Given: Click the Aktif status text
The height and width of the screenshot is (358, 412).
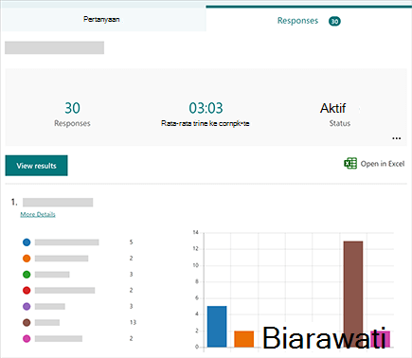Looking at the screenshot, I should click(333, 108).
